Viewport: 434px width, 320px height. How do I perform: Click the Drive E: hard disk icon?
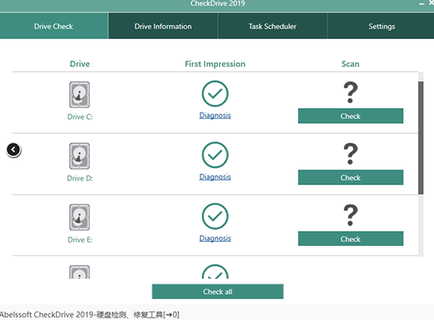click(x=80, y=218)
